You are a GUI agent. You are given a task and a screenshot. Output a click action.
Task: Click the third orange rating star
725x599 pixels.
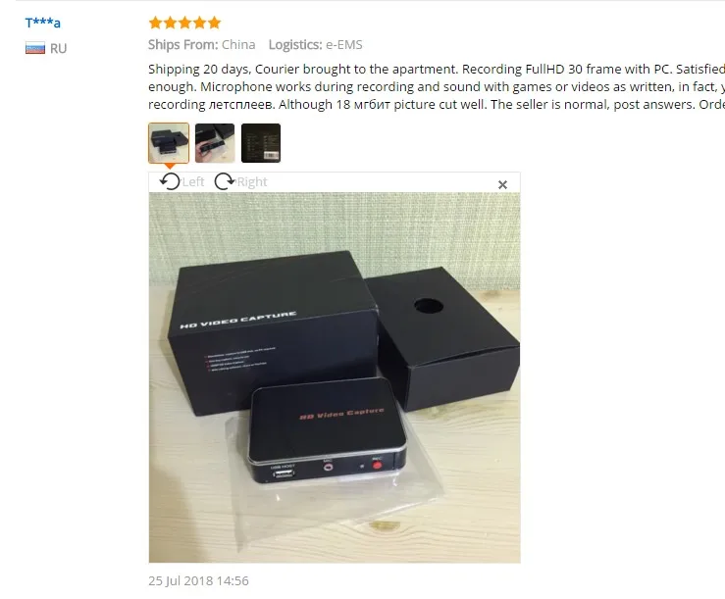tap(185, 23)
